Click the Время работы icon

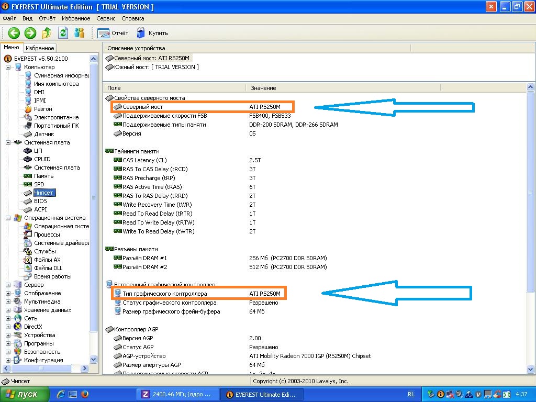(x=28, y=276)
